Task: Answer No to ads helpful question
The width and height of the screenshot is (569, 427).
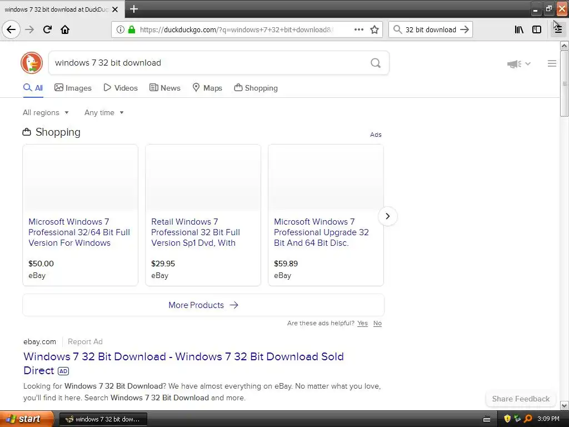Action: point(377,323)
